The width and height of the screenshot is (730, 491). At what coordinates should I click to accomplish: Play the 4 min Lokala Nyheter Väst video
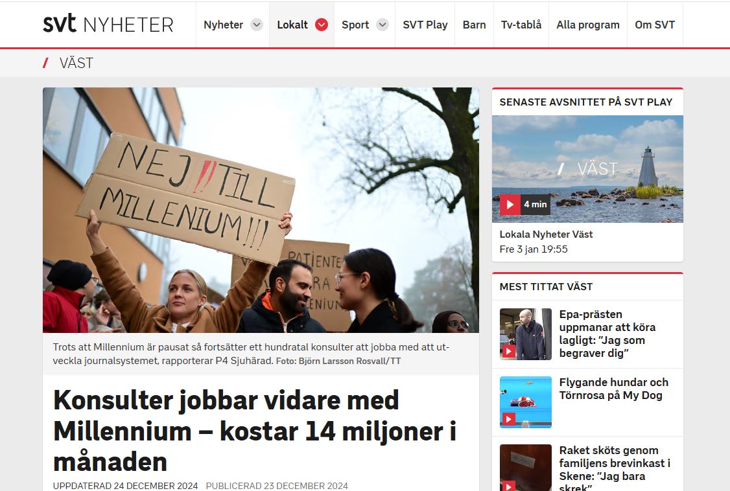pos(510,205)
